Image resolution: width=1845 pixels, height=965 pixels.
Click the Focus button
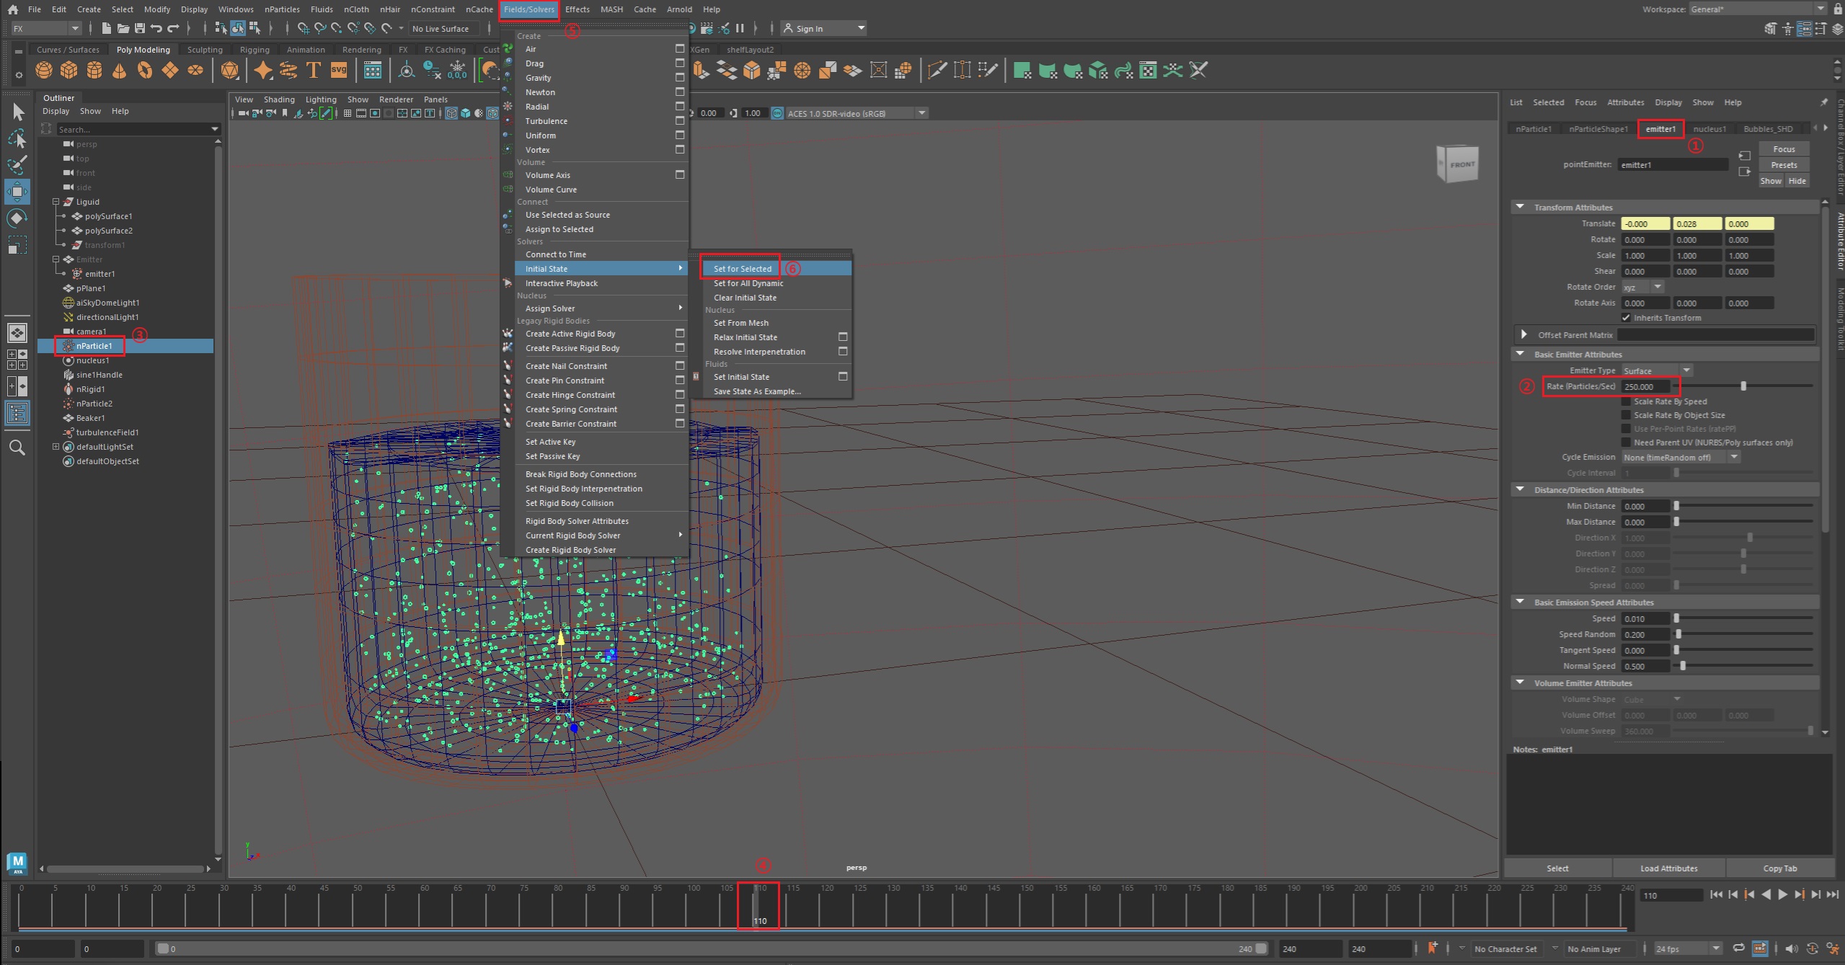(x=1784, y=149)
